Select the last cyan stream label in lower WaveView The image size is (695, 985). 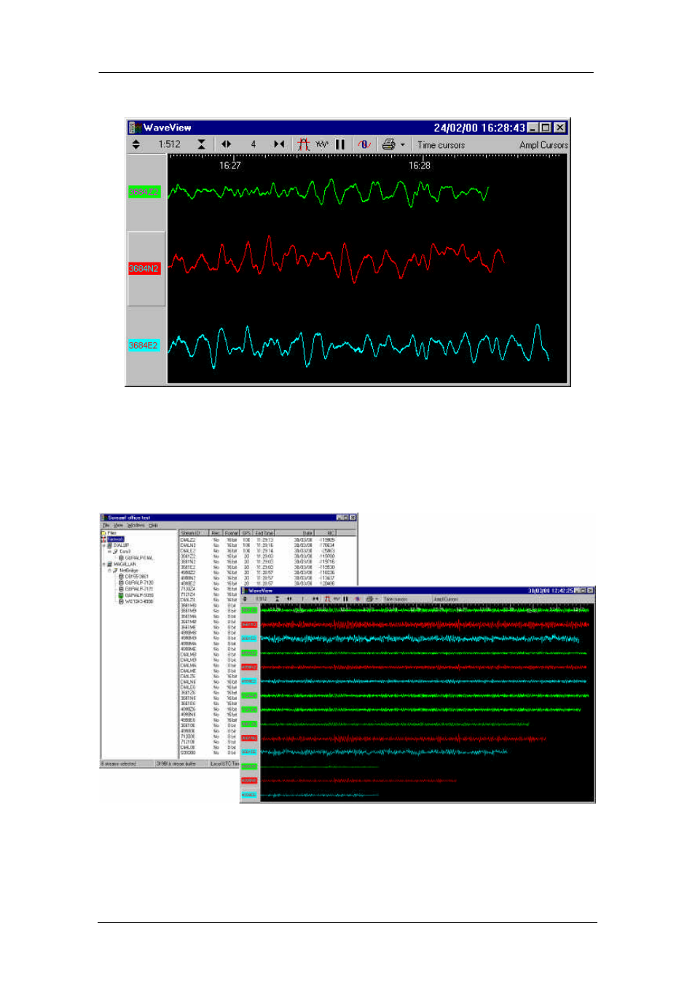pos(249,795)
